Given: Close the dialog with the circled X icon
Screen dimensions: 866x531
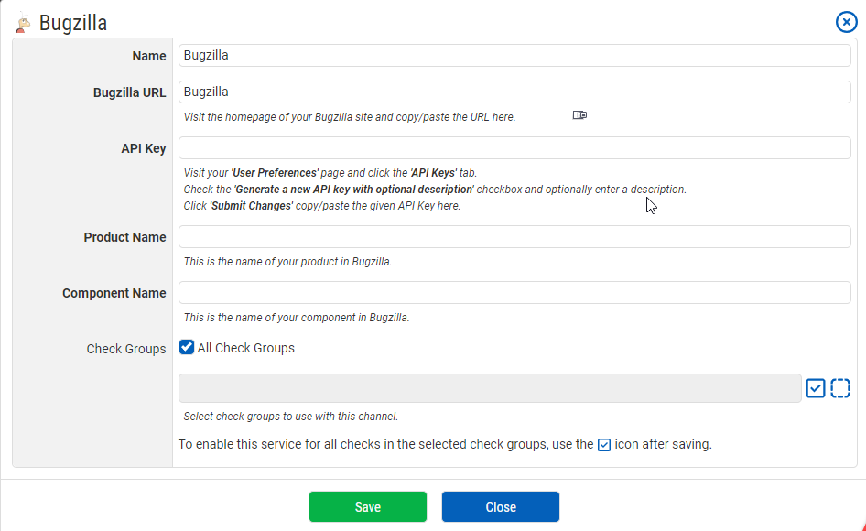Looking at the screenshot, I should (846, 23).
